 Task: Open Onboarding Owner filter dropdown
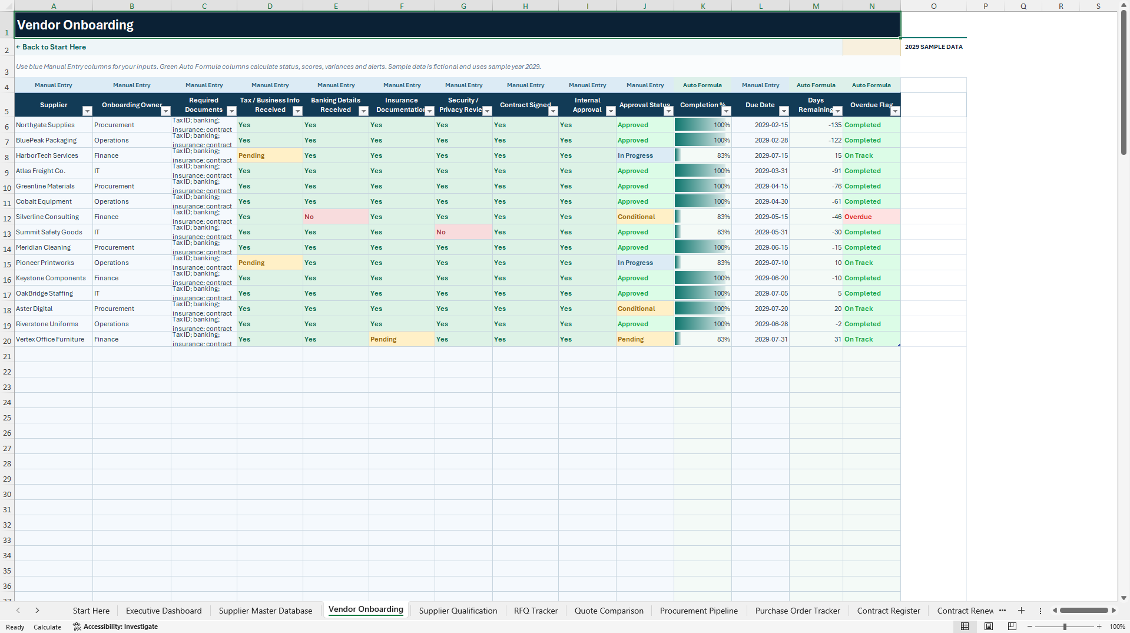pos(165,111)
